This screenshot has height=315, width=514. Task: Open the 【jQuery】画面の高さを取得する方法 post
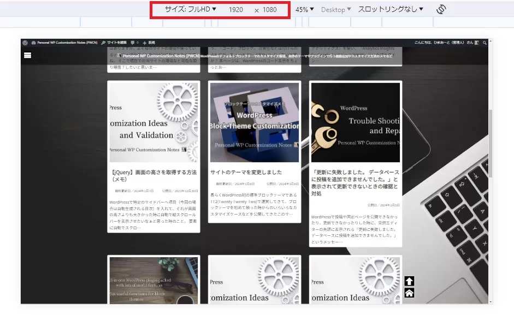coord(154,176)
